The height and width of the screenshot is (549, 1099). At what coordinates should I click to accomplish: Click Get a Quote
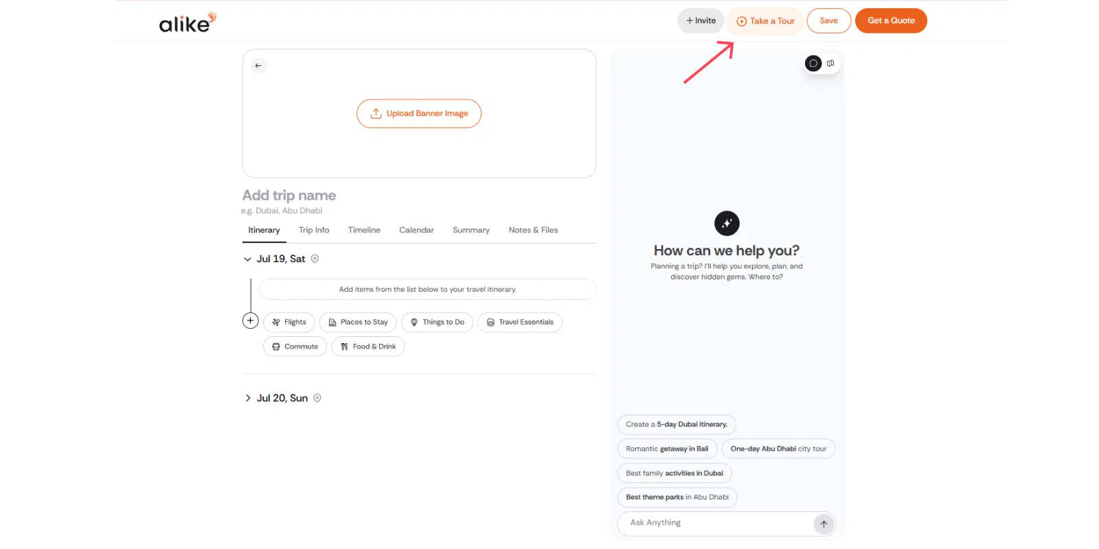tap(891, 21)
